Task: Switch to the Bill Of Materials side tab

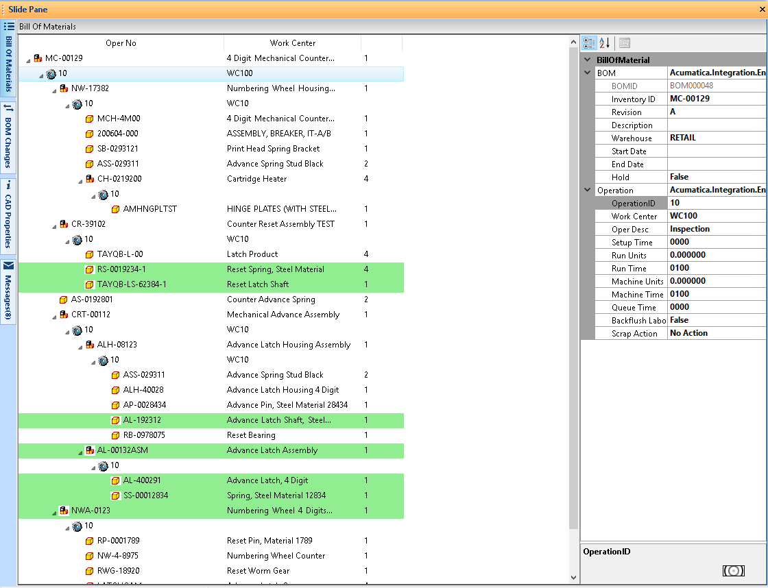Action: tap(8, 59)
